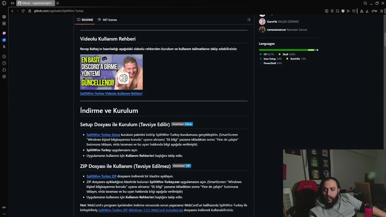
Task: Take a snapshot with the capture icon
Action: tap(337, 11)
